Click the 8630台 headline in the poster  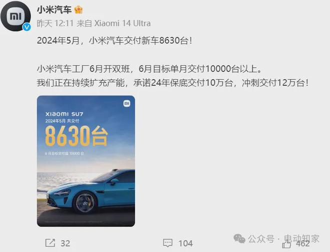[76, 136]
